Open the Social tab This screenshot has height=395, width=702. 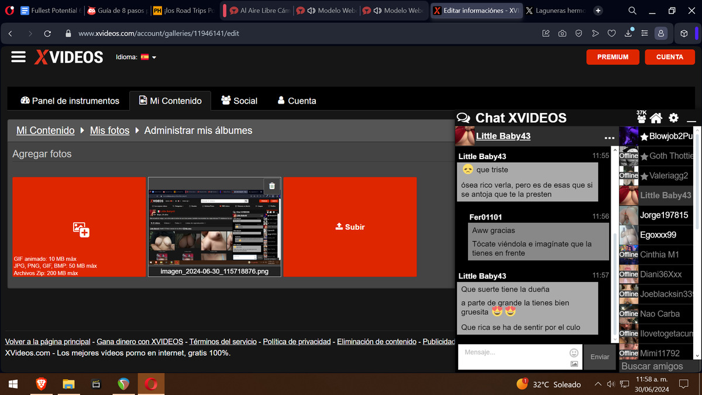point(239,101)
